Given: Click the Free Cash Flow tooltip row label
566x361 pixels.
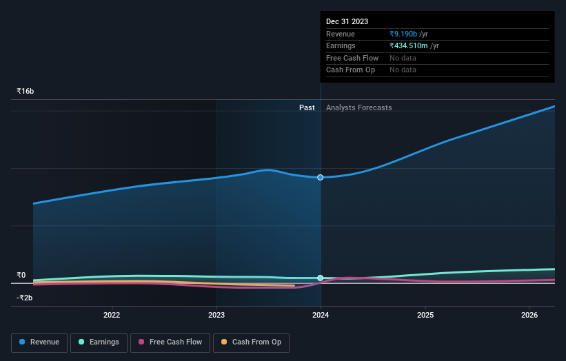Looking at the screenshot, I should pos(352,58).
